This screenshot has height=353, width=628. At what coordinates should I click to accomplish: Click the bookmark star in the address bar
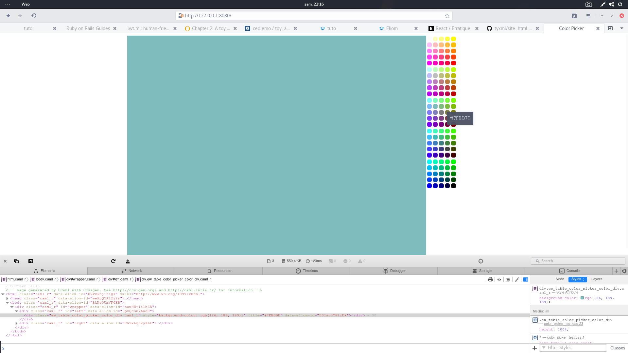[x=447, y=16]
